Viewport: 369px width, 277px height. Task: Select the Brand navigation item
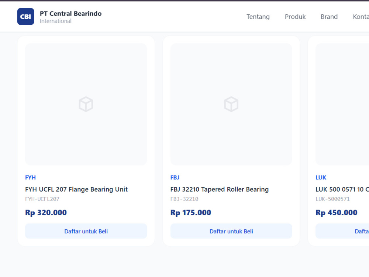[329, 17]
